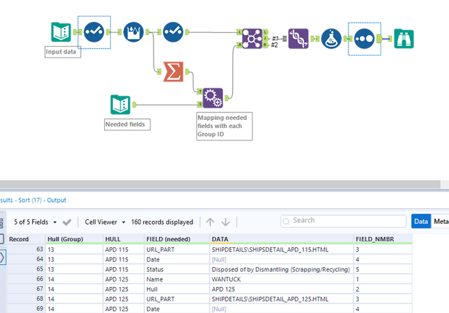The height and width of the screenshot is (313, 449).
Task: Click the Results - Sort (17) - Output title
Action: pyautogui.click(x=33, y=200)
